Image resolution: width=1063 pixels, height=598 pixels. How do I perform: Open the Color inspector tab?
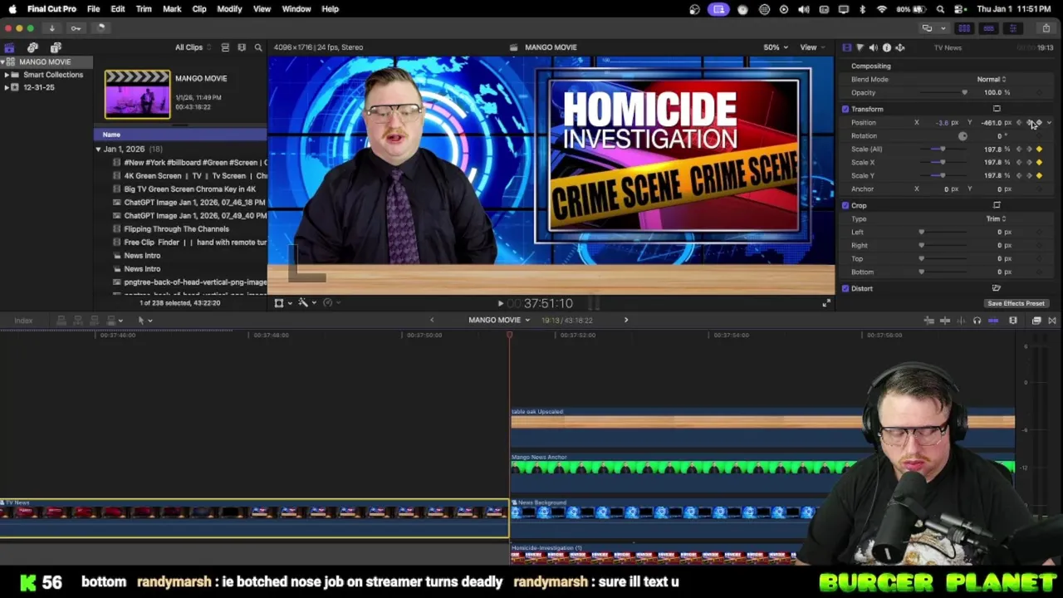(860, 47)
